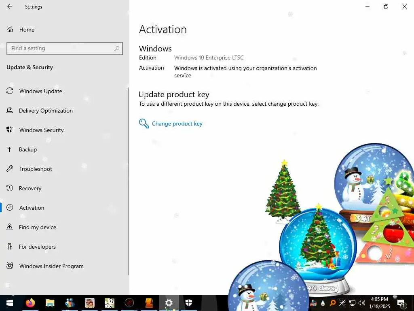The width and height of the screenshot is (414, 311).
Task: Go back using the Settings back arrow
Action: (x=10, y=6)
